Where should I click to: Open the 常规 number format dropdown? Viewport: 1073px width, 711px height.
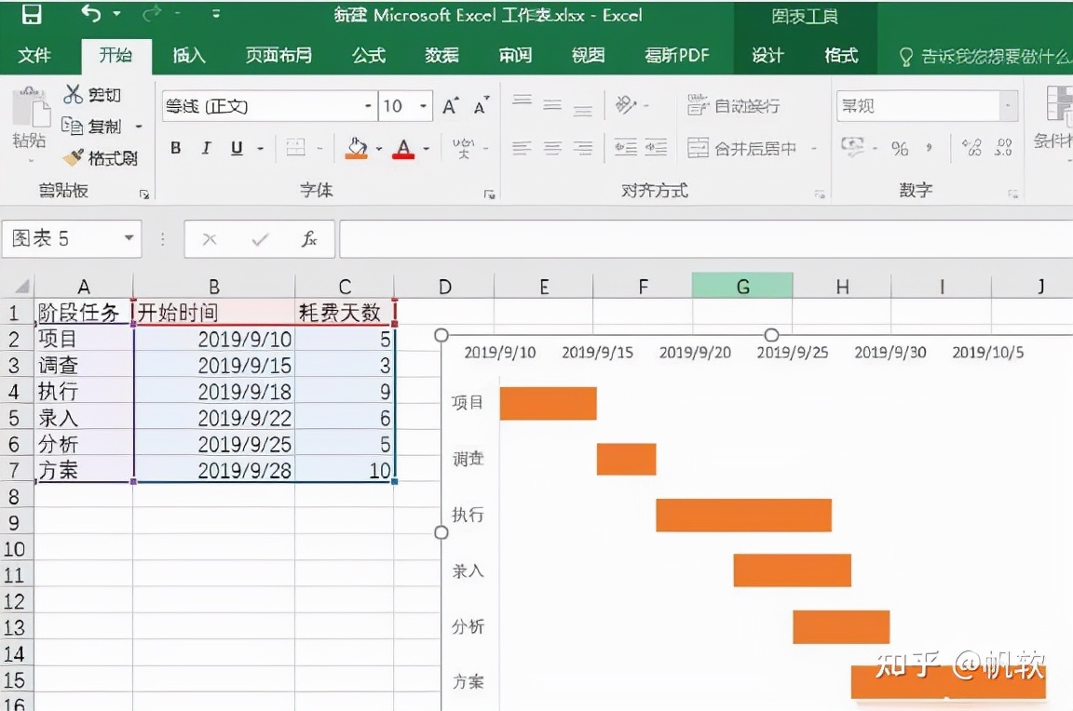[x=1008, y=105]
